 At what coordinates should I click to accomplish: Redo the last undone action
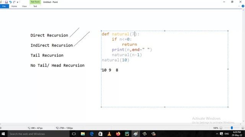pos(14,2)
